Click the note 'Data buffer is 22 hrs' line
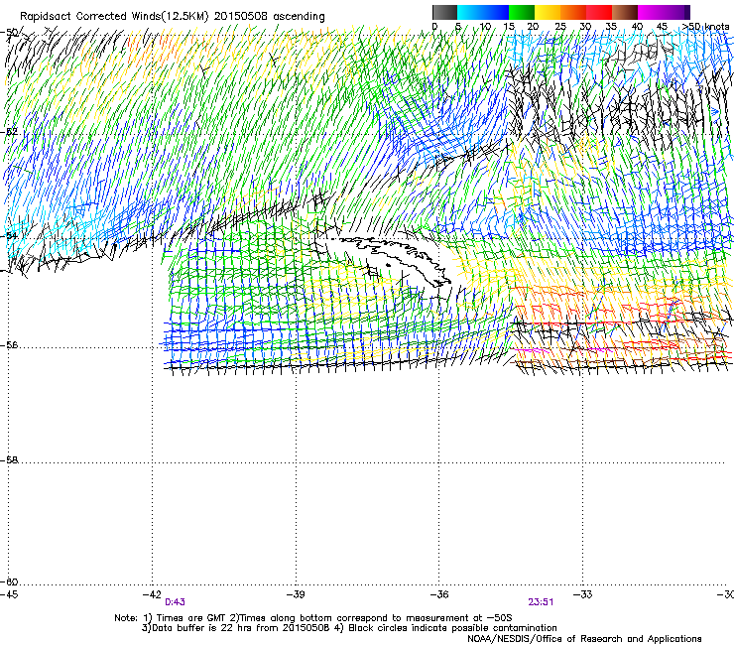Viewport: 734px width, 645px height. coord(349,628)
